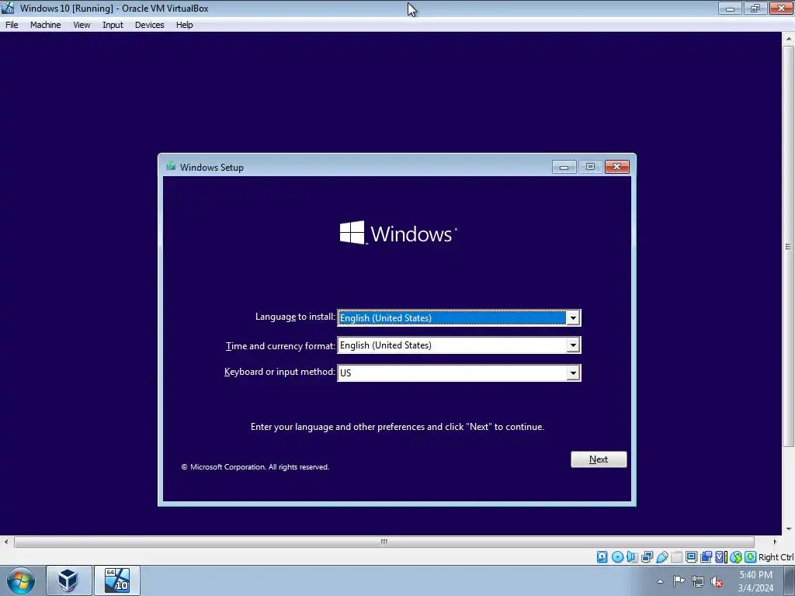Open the audio indicator in VirtualBox status bar
795x596 pixels.
(632, 557)
